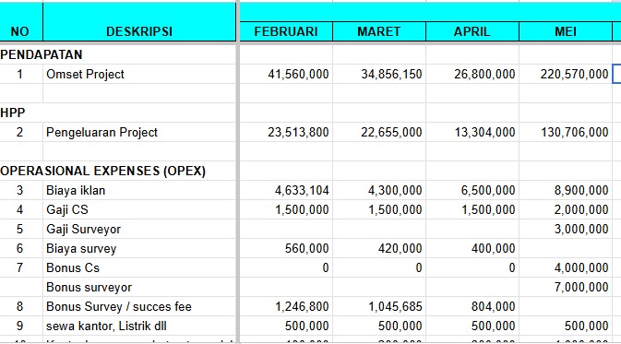
Task: Click the APRIL header cell
Action: (x=472, y=31)
